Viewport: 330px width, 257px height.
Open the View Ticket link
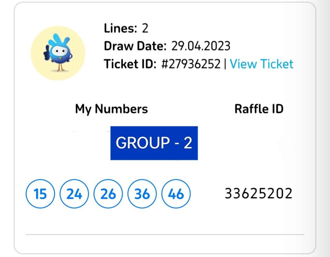[261, 64]
